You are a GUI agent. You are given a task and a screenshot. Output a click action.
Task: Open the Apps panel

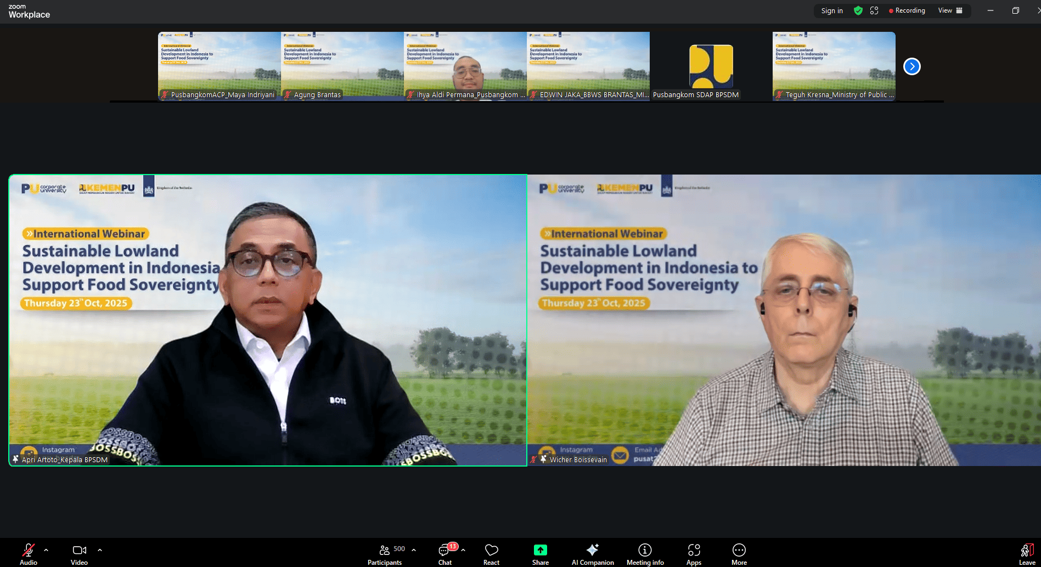tap(694, 553)
